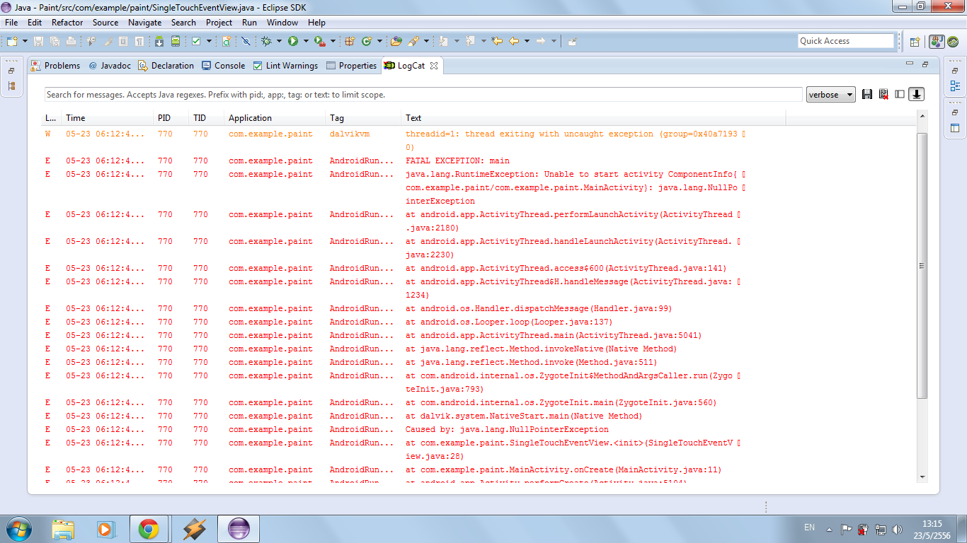The width and height of the screenshot is (967, 543).
Task: Open the verbose log level dropdown
Action: point(830,95)
